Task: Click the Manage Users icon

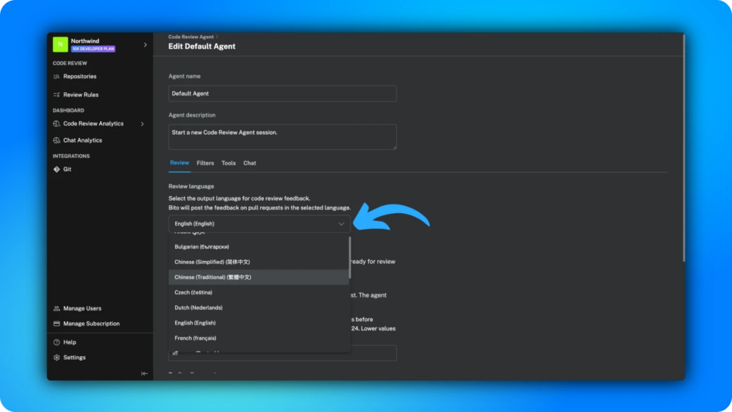Action: (x=56, y=308)
